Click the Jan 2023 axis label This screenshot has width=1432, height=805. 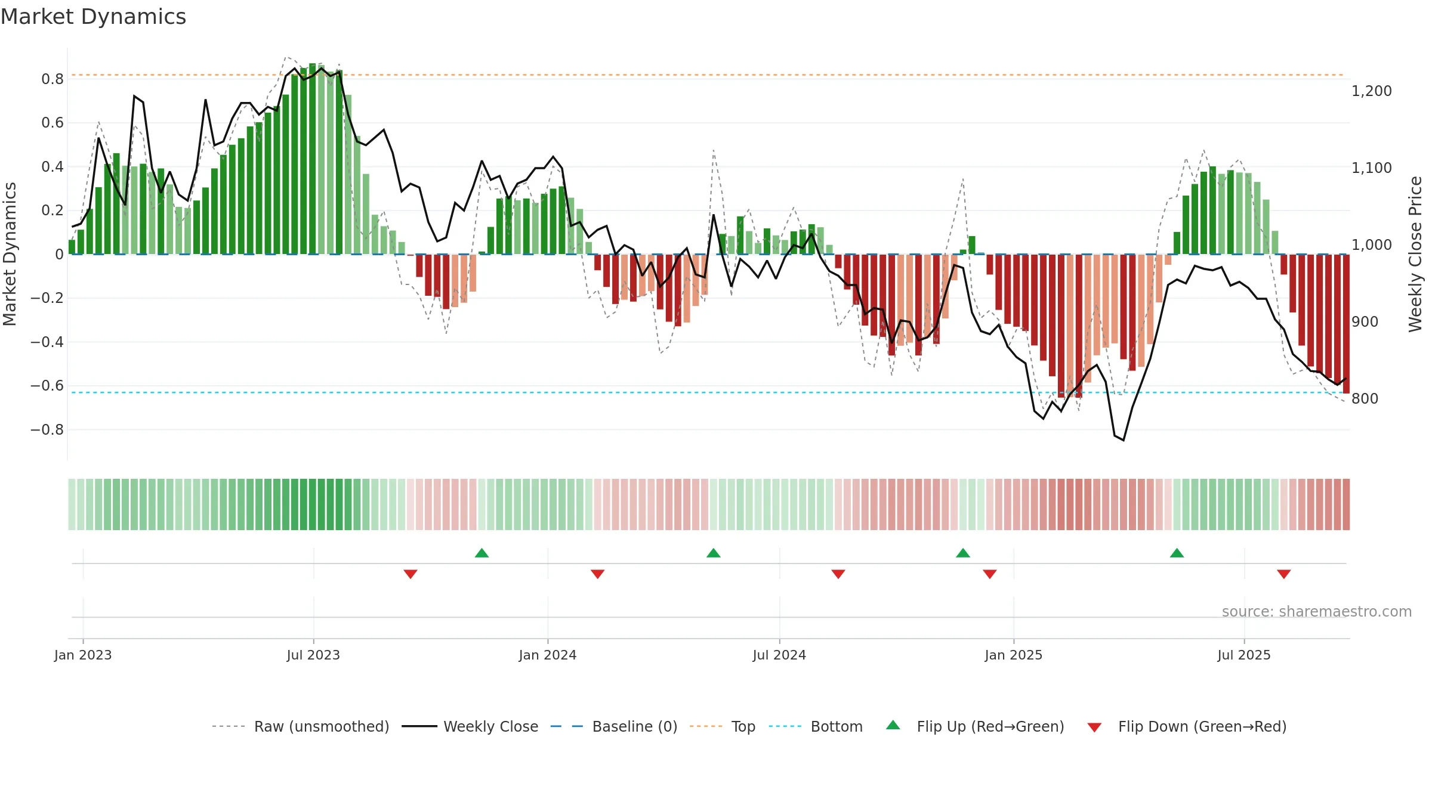(83, 655)
